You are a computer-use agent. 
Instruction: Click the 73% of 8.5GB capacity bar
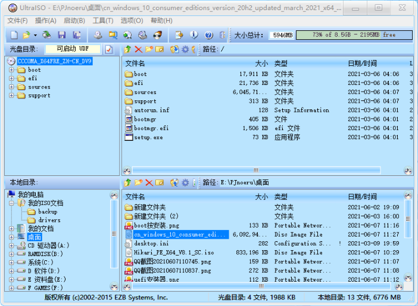[x=354, y=35]
